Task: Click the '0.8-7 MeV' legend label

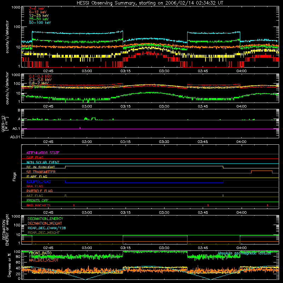Action: tap(39, 83)
